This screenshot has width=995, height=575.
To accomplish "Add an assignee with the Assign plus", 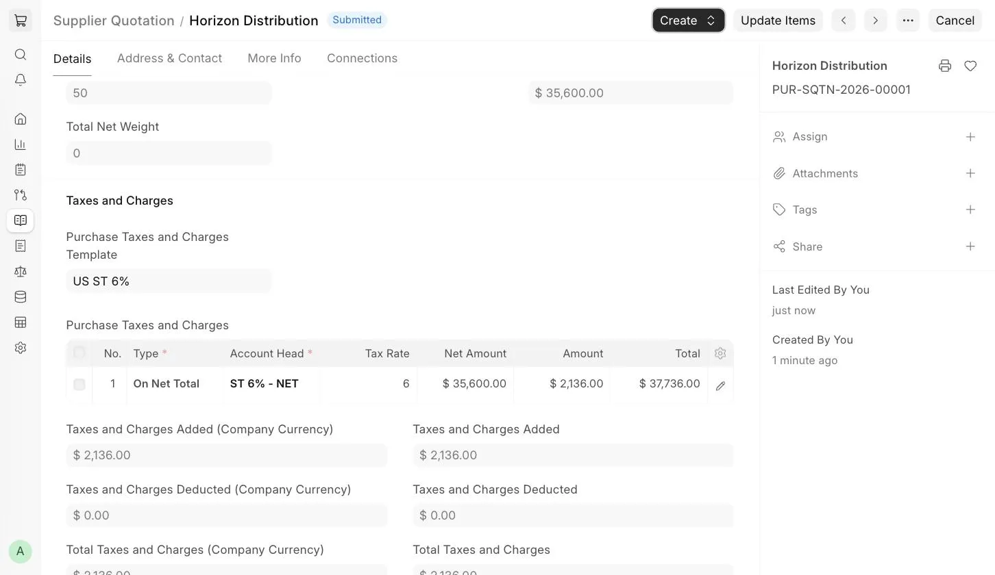I will [970, 137].
